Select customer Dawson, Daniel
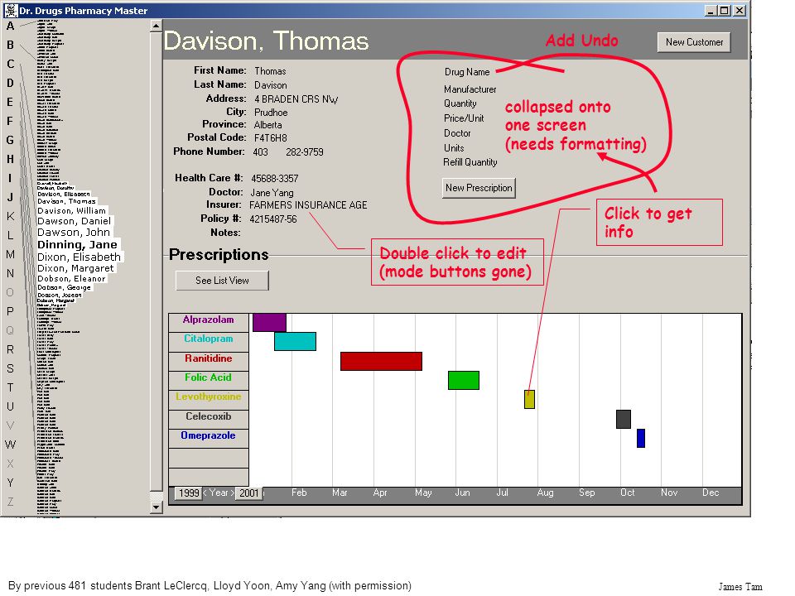This screenshot has width=795, height=596. pyautogui.click(x=74, y=221)
